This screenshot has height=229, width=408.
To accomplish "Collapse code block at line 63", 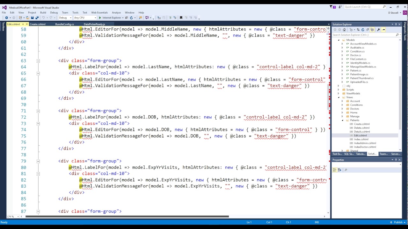I will [38, 61].
